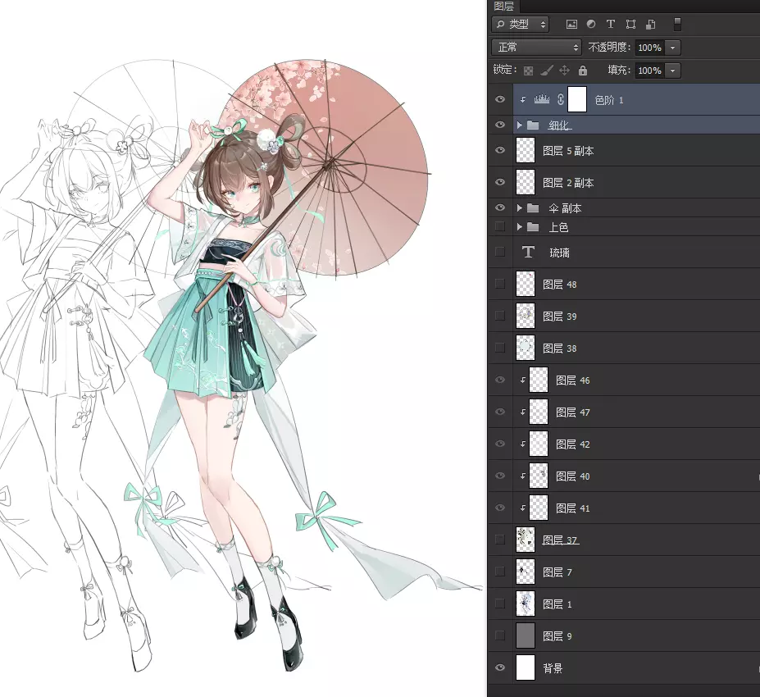Expand the 上色 layer group
This screenshot has width=760, height=697.
[x=519, y=227]
